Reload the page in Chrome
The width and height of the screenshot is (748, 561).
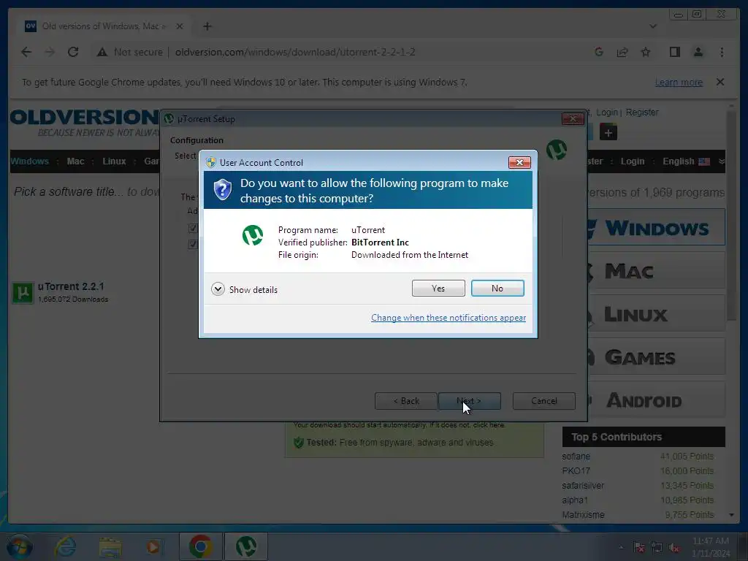coord(73,52)
